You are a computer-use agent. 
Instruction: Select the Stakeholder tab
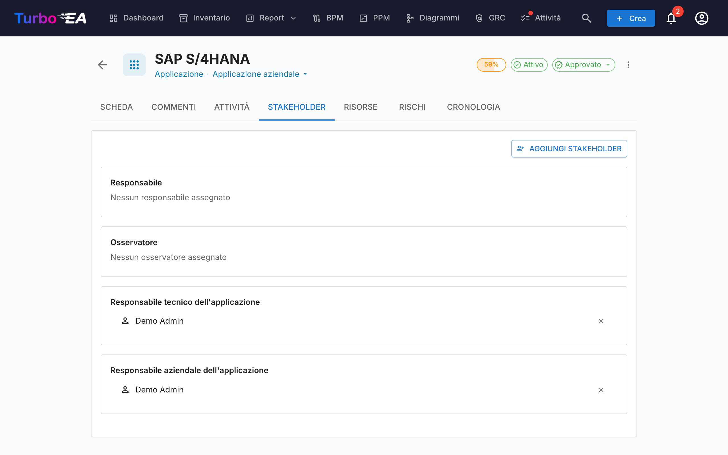point(297,107)
